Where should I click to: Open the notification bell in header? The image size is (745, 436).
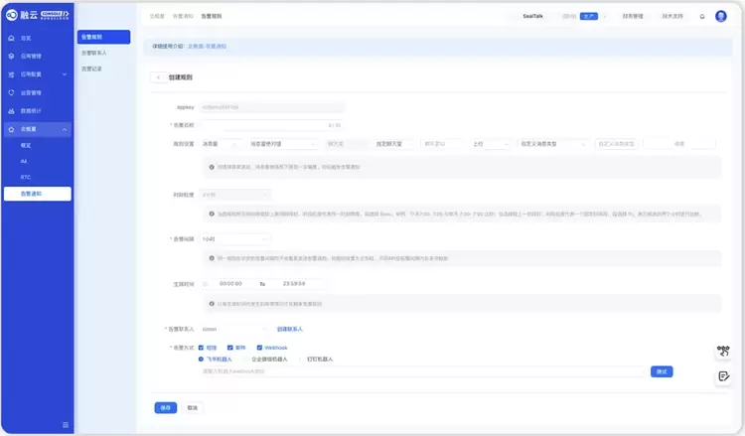pos(702,17)
